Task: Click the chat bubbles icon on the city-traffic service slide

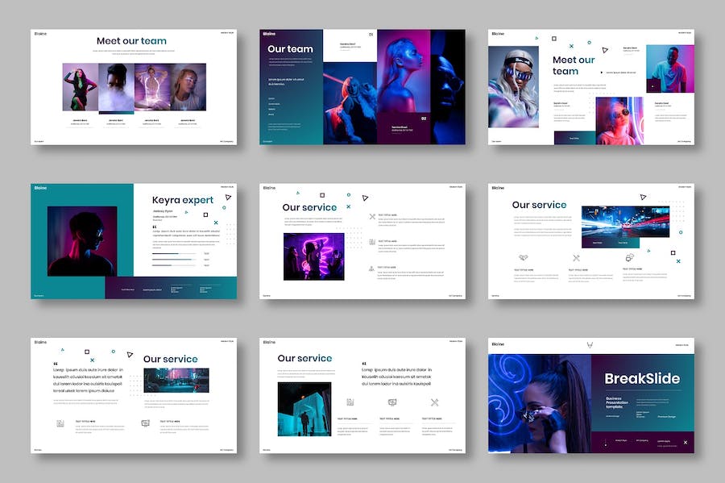Action: tap(630, 257)
